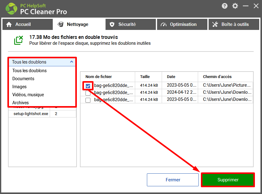Sort by Nom de fichier column header
The width and height of the screenshot is (262, 194).
point(108,76)
